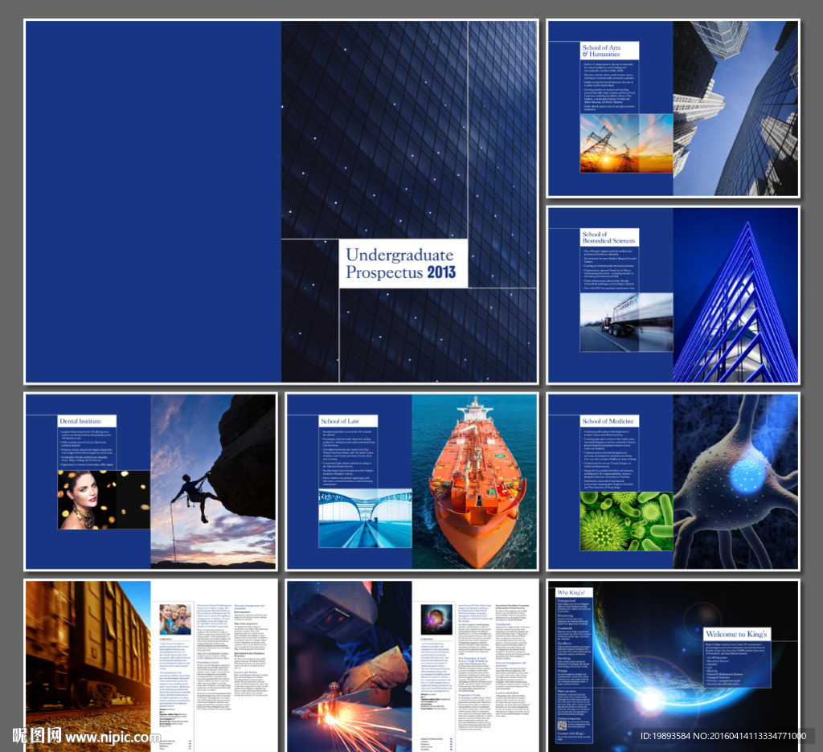The image size is (823, 752).
Task: Click the speeding truck photo
Action: (626, 322)
